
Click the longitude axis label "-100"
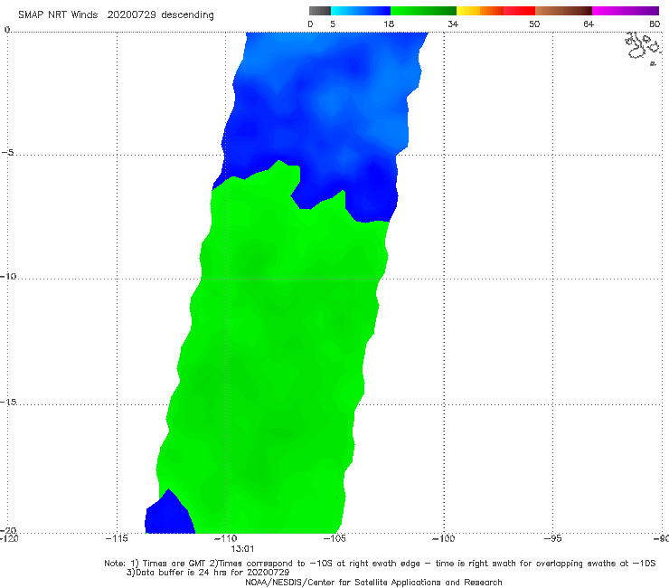[x=443, y=538]
